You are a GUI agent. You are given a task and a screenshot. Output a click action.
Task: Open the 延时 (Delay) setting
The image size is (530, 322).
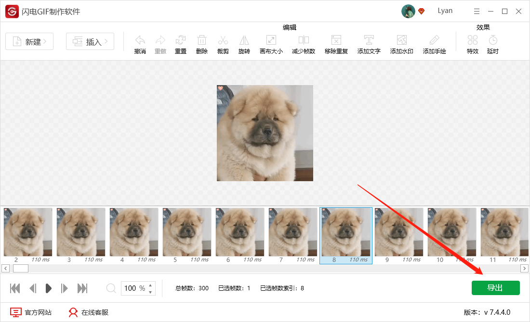click(492, 42)
